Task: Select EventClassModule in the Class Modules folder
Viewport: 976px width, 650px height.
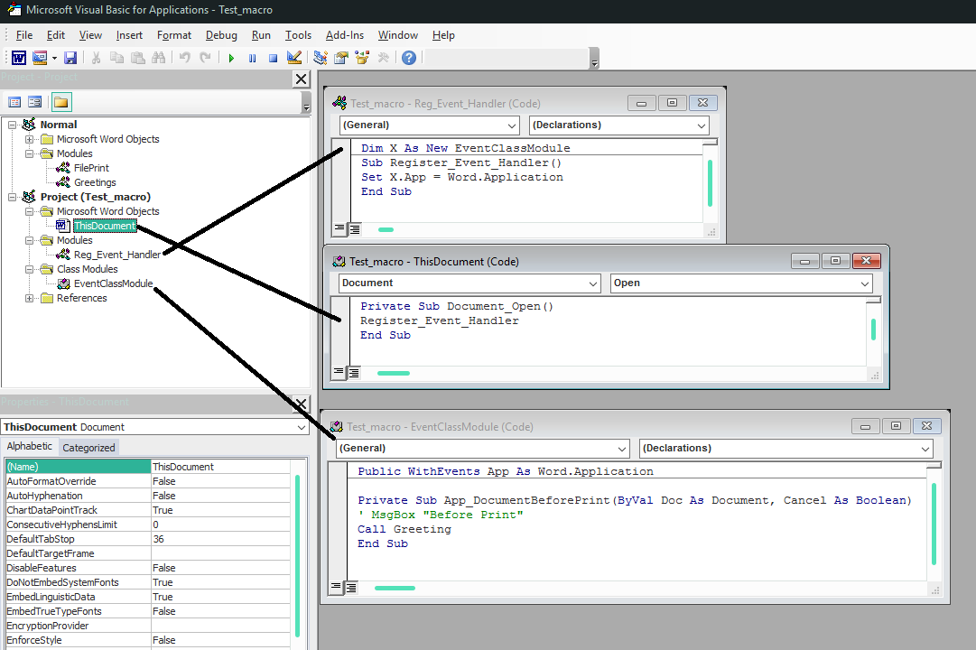Action: (x=113, y=283)
